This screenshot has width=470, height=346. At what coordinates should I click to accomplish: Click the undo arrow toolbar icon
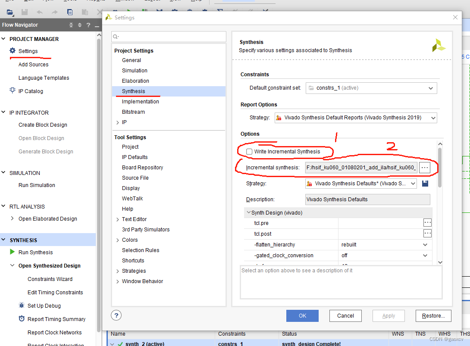pyautogui.click(x=40, y=12)
